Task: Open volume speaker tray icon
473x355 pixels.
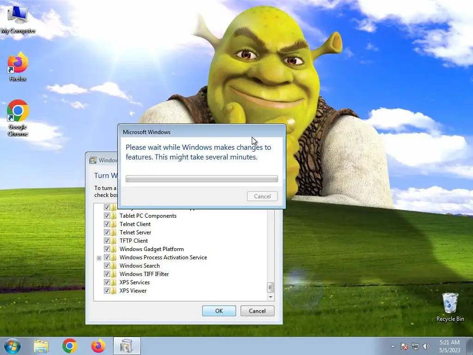Action: (x=426, y=346)
